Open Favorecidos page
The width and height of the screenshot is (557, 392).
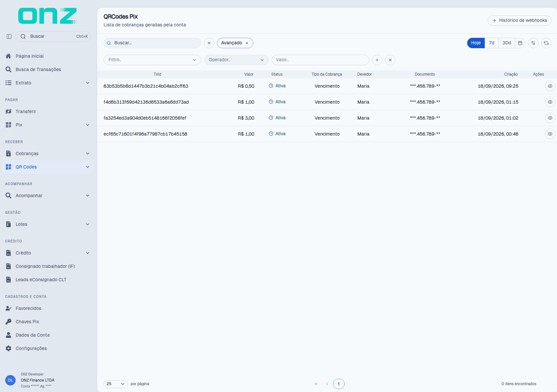48,308
